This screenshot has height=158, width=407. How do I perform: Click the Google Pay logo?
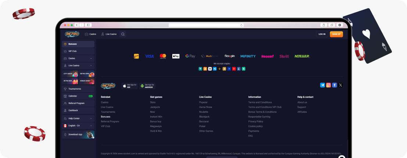click(190, 56)
